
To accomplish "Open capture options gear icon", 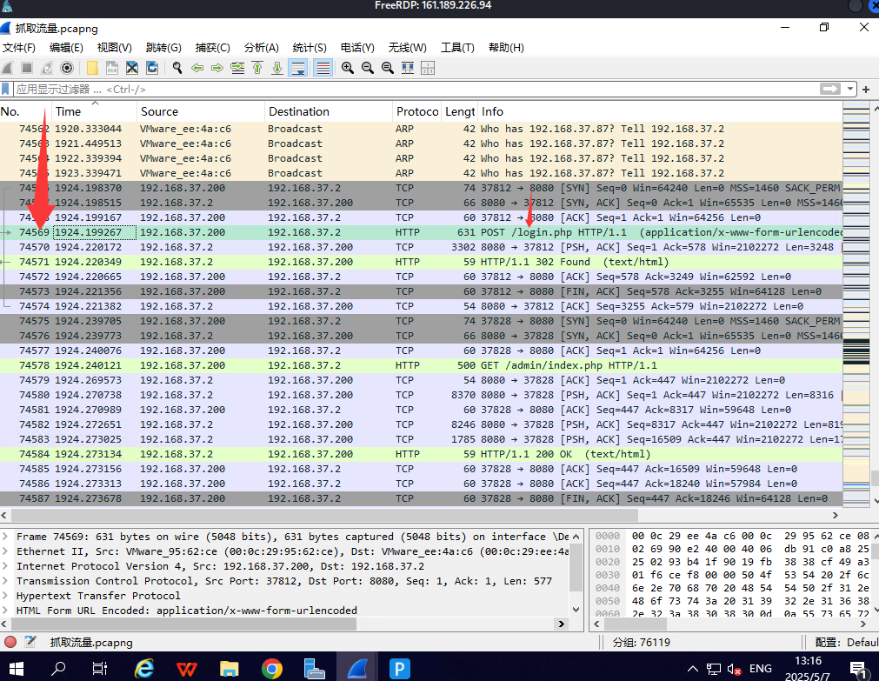I will point(67,68).
